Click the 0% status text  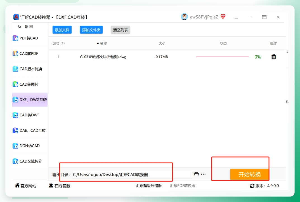[258, 57]
